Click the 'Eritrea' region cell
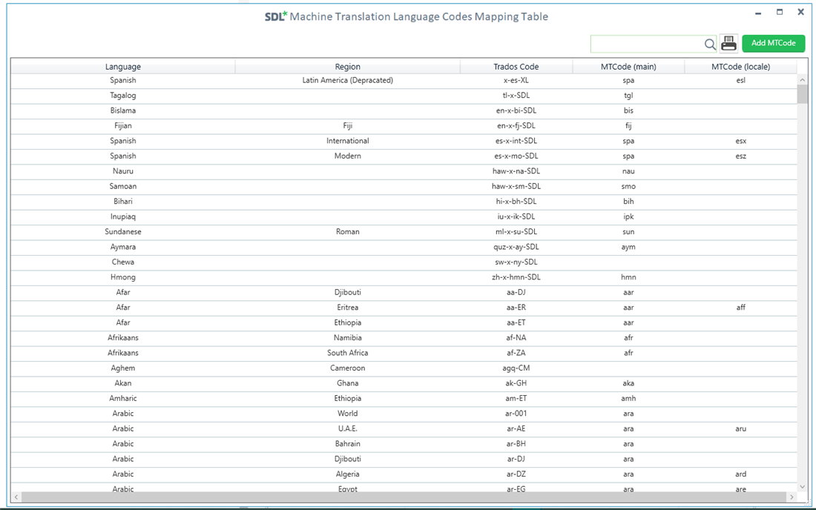Image resolution: width=816 pixels, height=510 pixels. click(x=348, y=307)
